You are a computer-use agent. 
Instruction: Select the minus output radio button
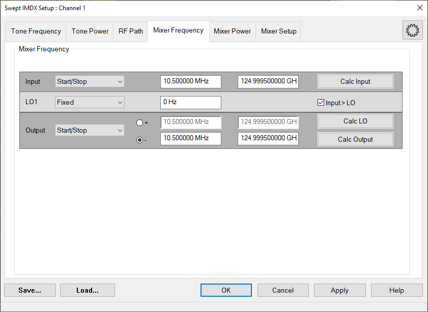140,140
